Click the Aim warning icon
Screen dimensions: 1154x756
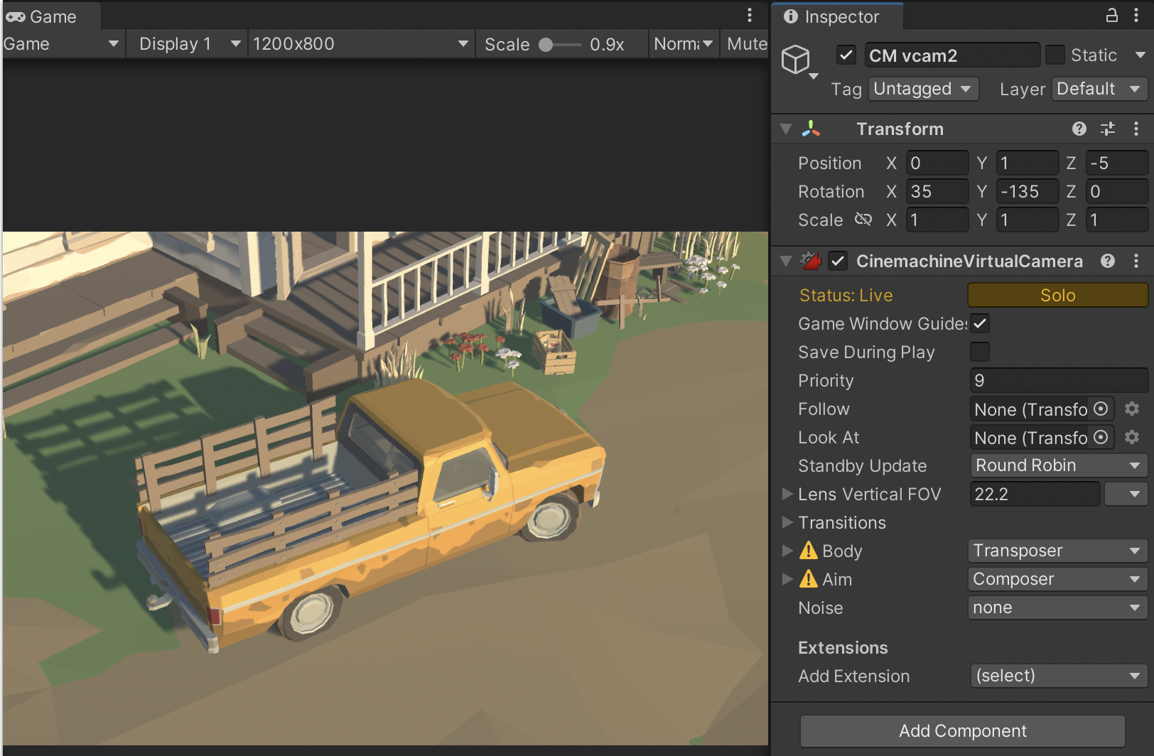[809, 578]
